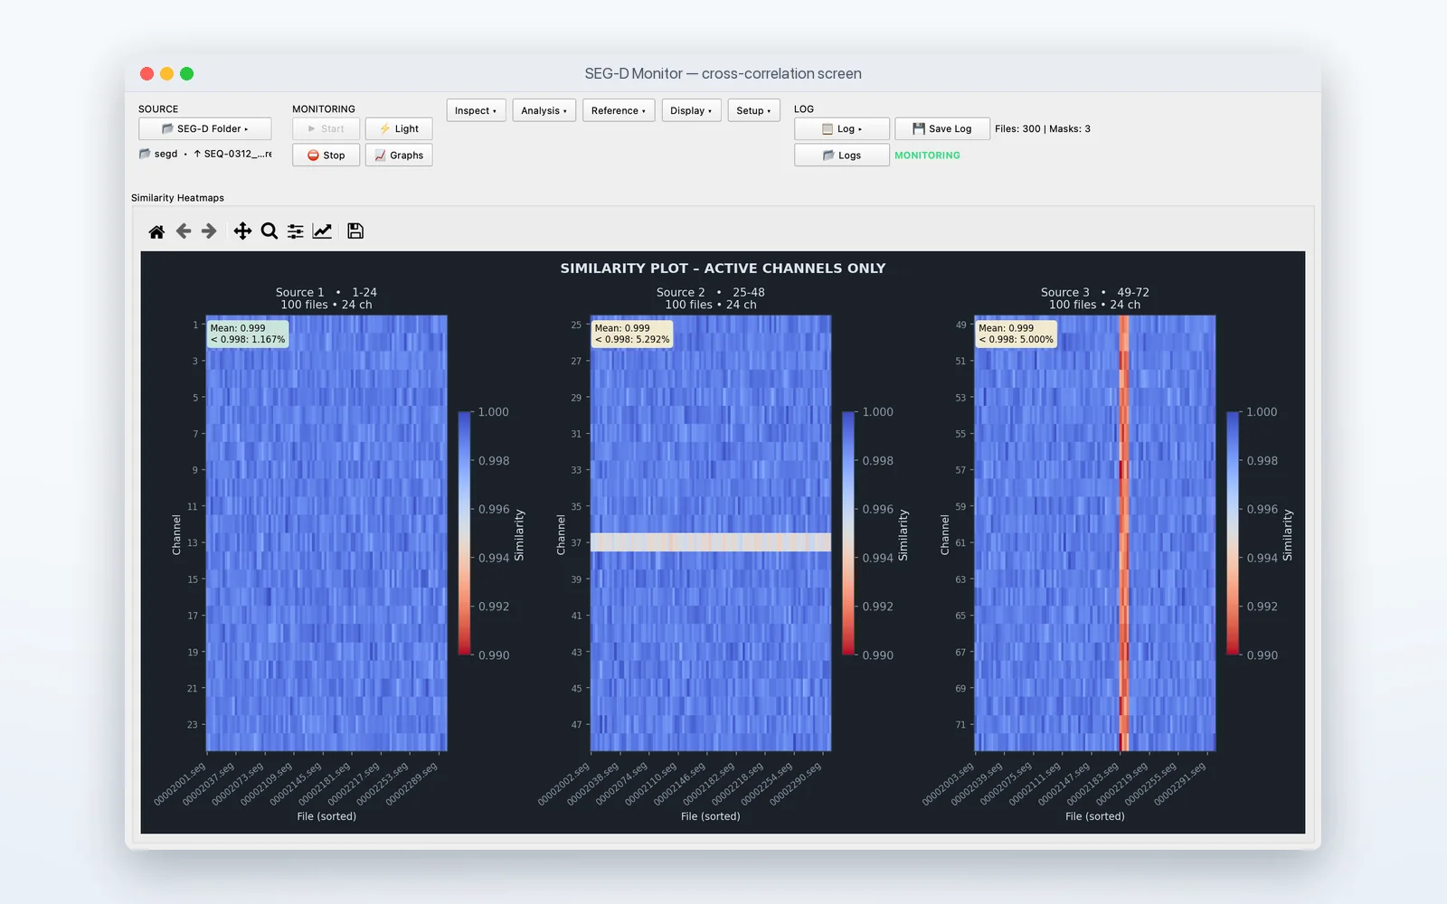Click Files: 300 | Masks: 3 status

pyautogui.click(x=1043, y=129)
